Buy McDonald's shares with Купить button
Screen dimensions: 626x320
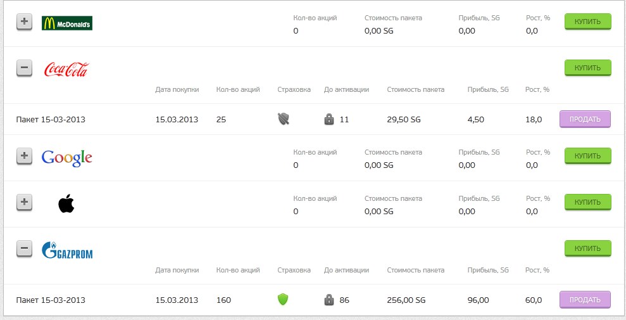(x=587, y=22)
